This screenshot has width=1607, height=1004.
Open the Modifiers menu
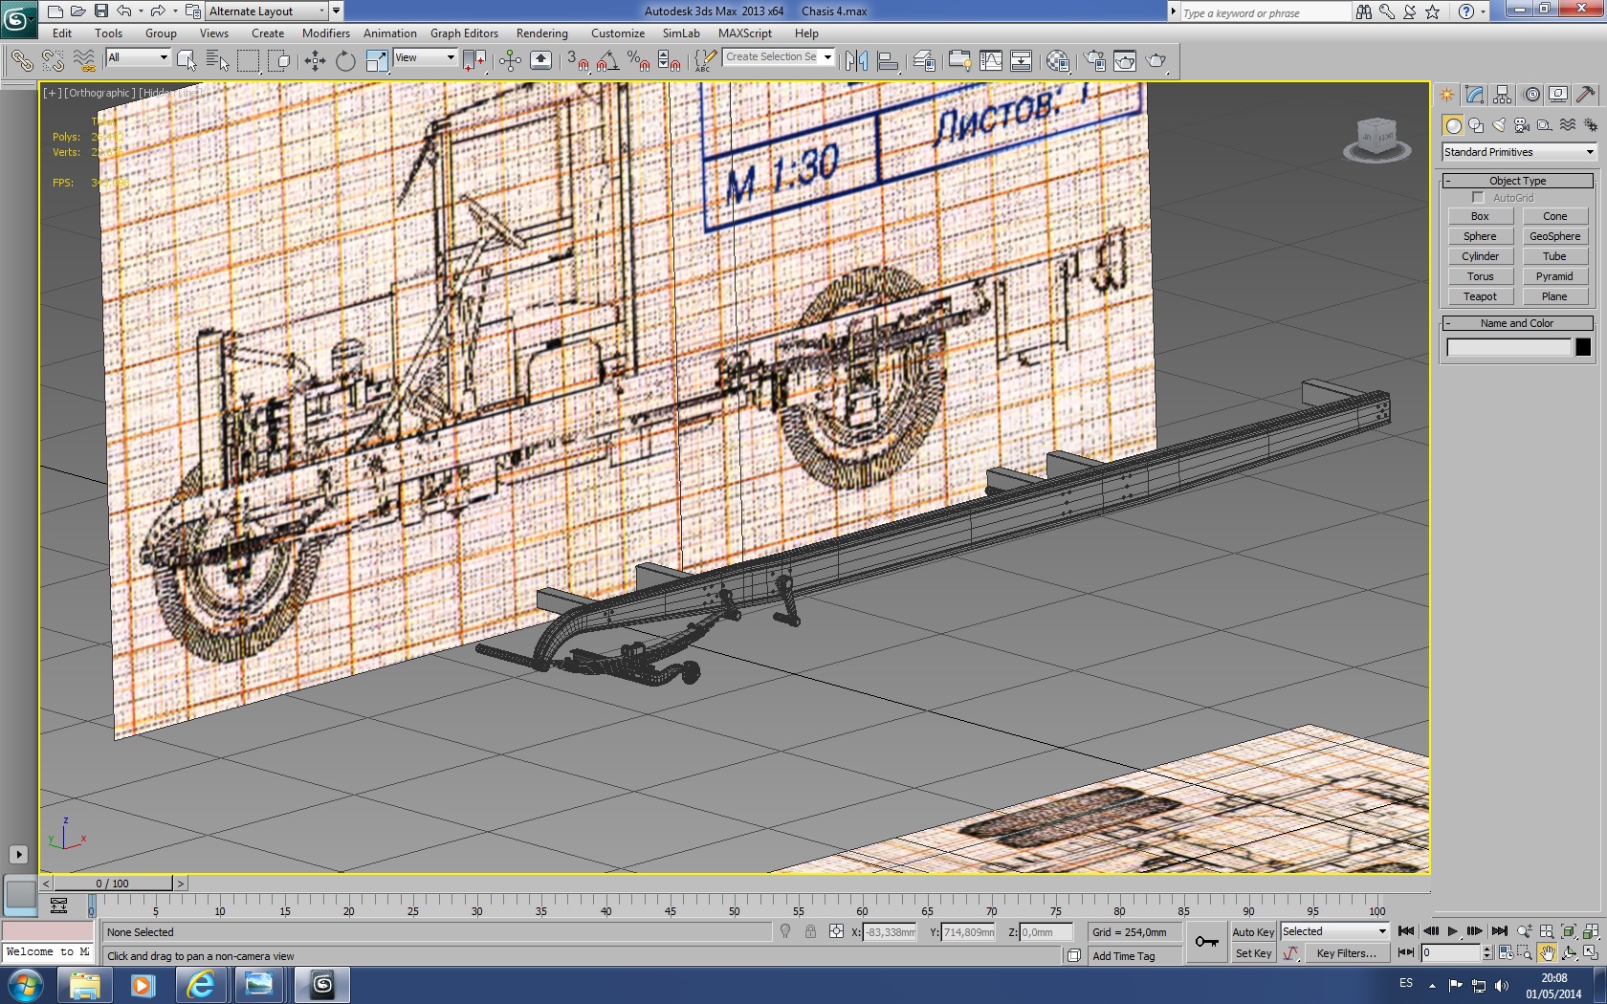[x=325, y=33]
